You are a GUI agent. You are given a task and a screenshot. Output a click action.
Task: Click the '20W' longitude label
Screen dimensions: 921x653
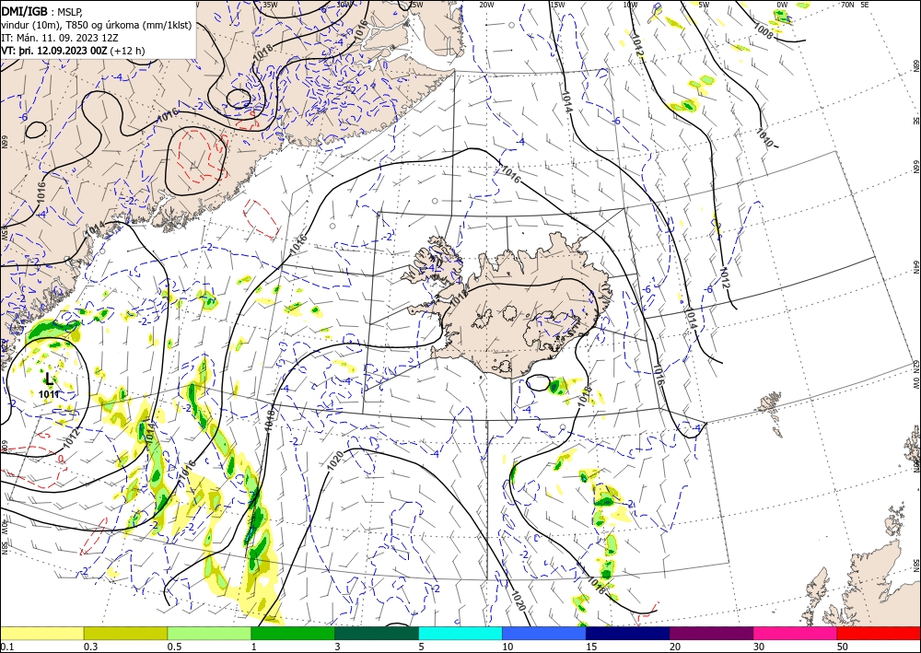point(485,5)
